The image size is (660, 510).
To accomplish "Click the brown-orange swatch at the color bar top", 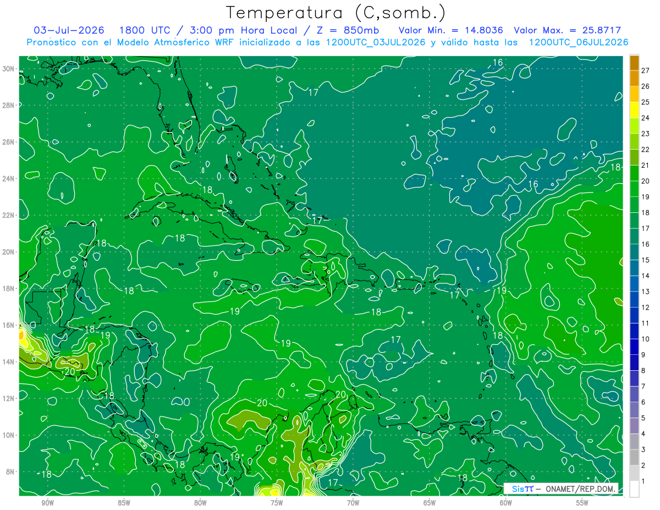I will tap(634, 63).
